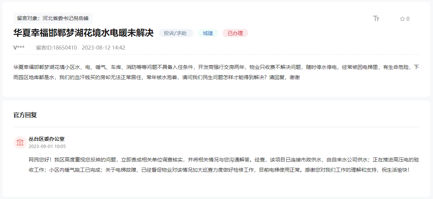The height and width of the screenshot is (199, 433).
Task: Click the username V***
Action: (19, 48)
